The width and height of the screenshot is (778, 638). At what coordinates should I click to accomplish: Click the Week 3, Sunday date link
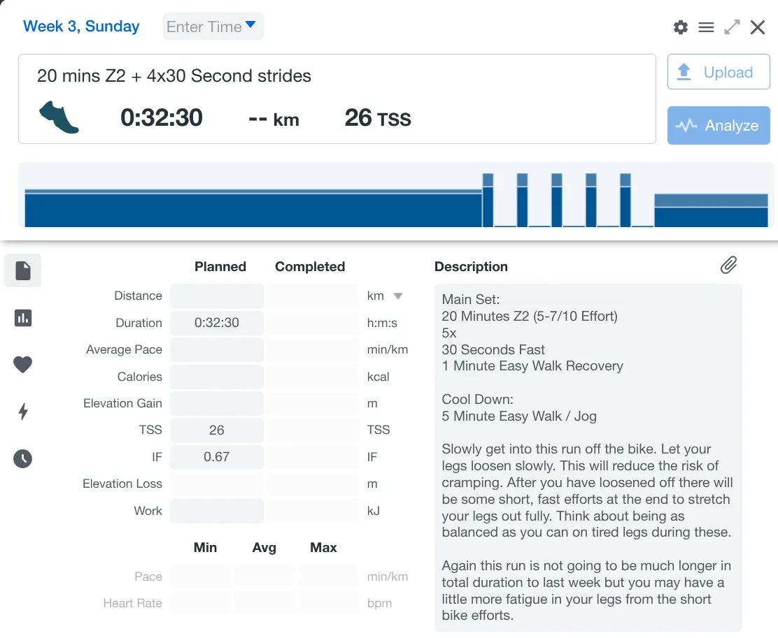click(x=81, y=27)
